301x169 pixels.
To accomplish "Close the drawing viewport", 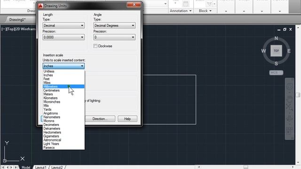I will tap(291, 30).
